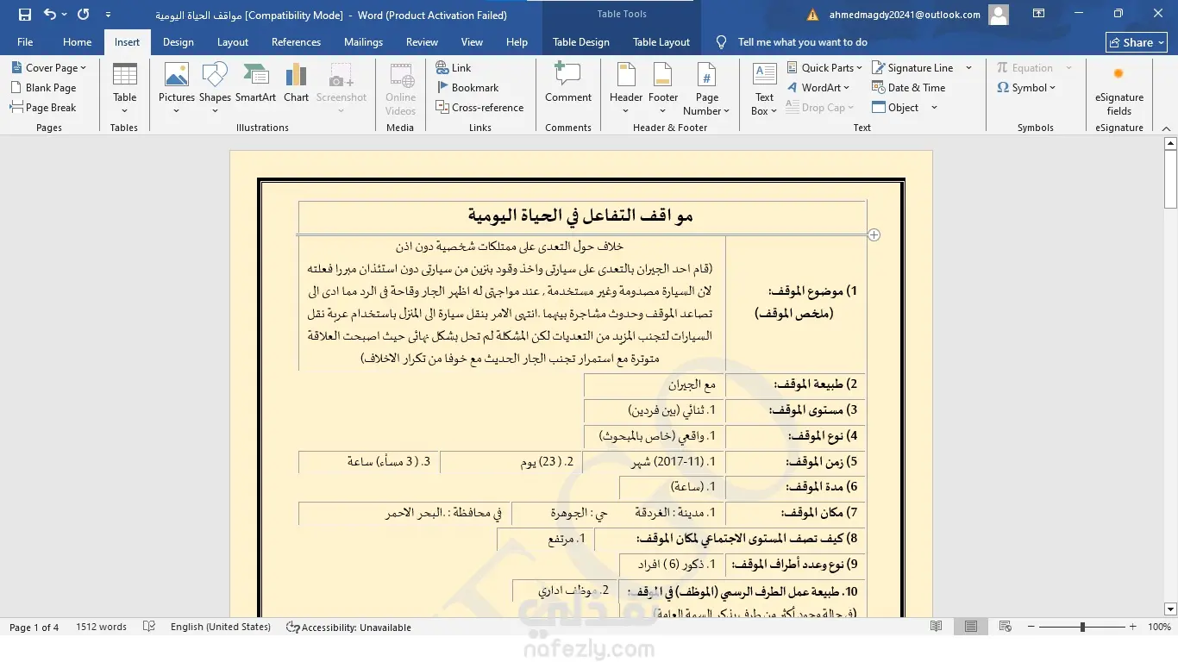Collapse the ribbon with the chevron
The width and height of the screenshot is (1178, 662).
[1166, 127]
